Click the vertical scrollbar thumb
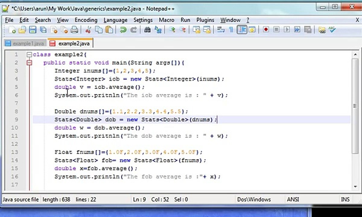Screen dimensions: 362x217 tap(355, 106)
